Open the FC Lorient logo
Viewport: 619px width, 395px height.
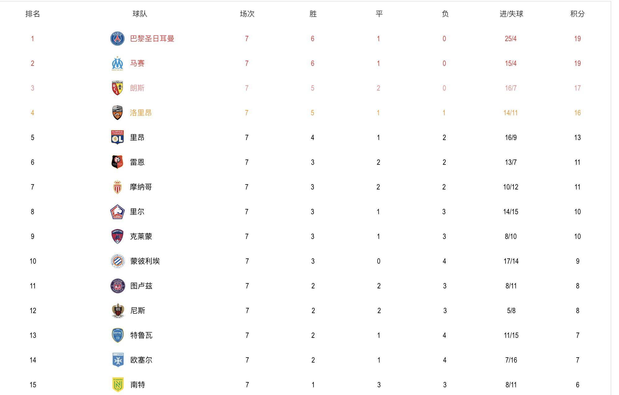tap(117, 113)
